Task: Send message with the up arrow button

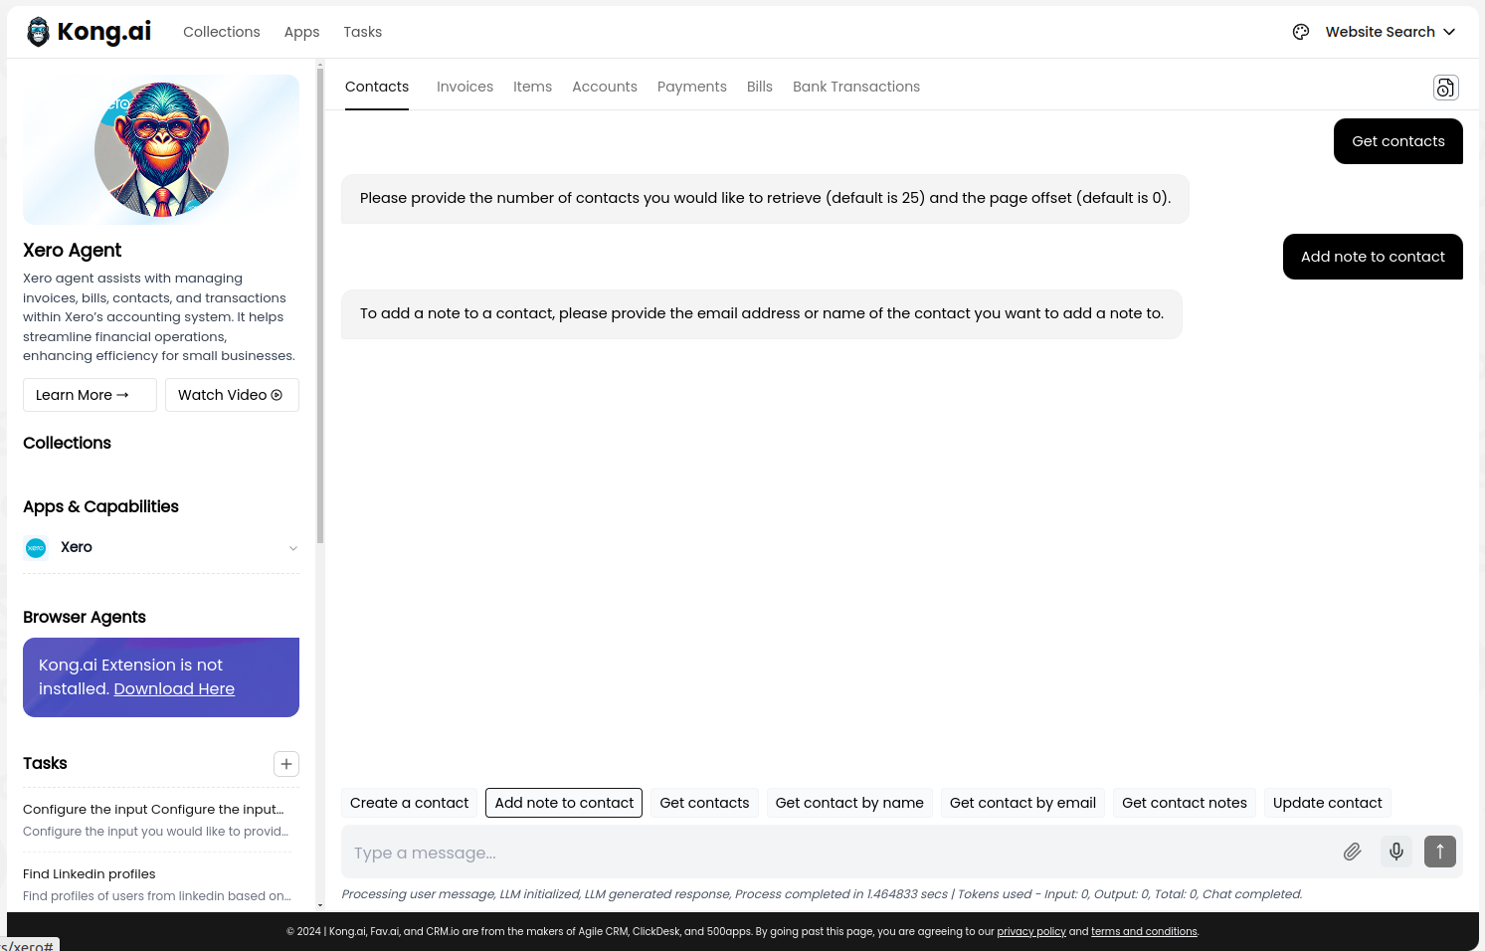Action: coord(1439,852)
